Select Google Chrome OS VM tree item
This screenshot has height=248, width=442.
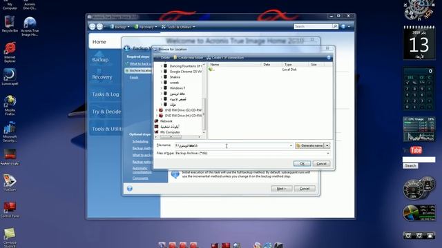[186, 72]
